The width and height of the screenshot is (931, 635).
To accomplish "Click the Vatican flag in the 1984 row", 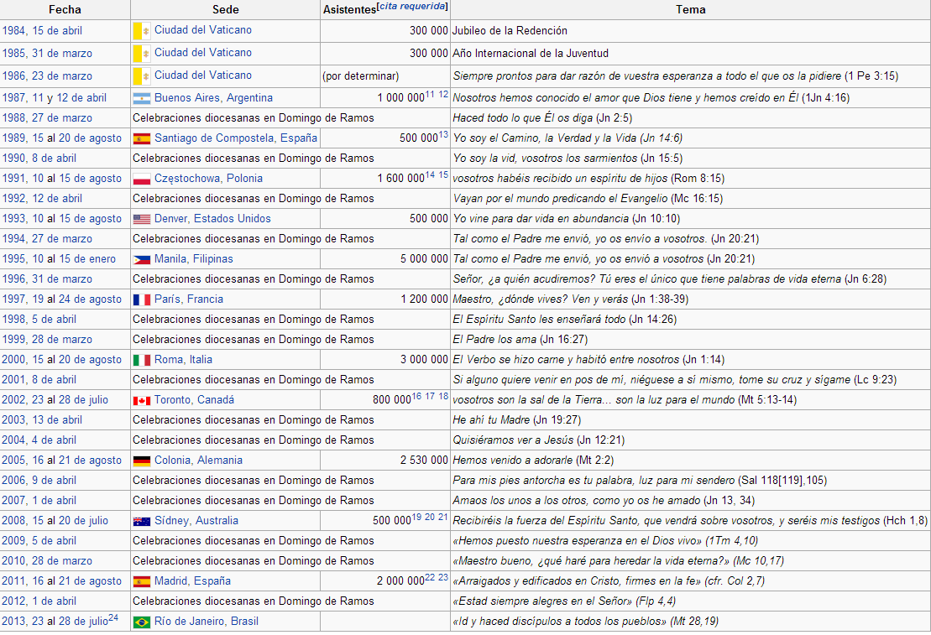I will [x=141, y=30].
